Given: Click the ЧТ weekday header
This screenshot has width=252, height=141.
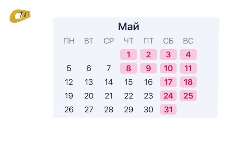Looking at the screenshot, I should click(x=128, y=41).
